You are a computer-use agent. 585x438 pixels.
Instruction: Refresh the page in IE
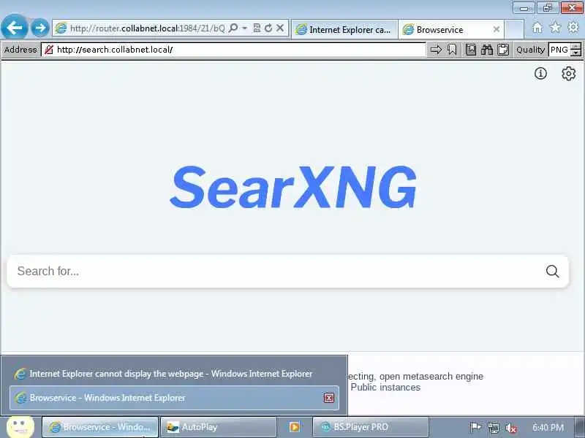tap(268, 28)
